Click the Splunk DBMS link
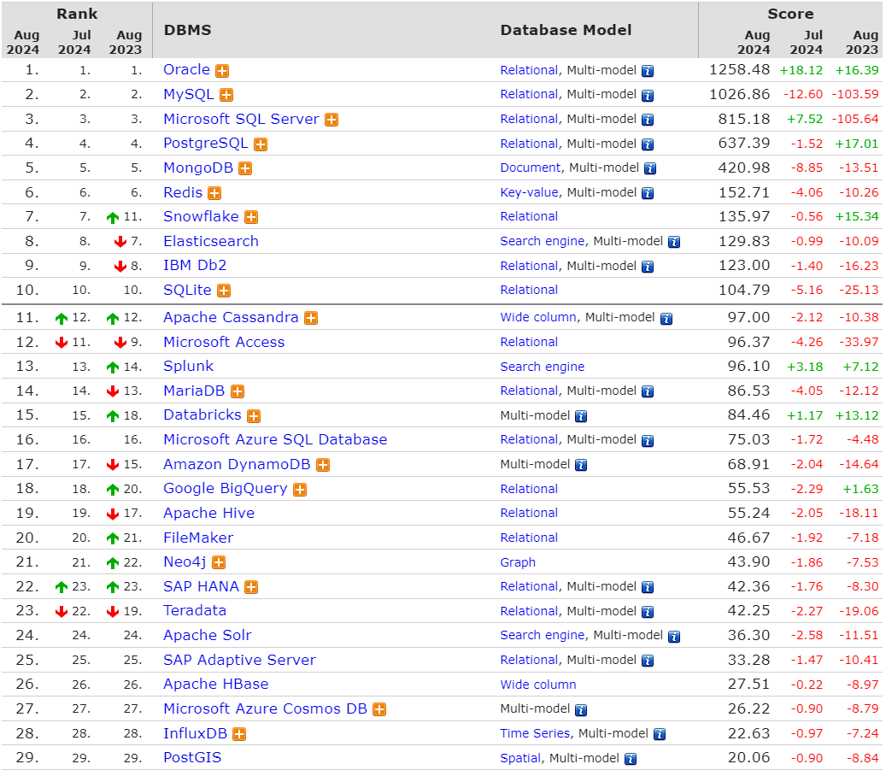Screen dimensions: 886x770 click(188, 367)
